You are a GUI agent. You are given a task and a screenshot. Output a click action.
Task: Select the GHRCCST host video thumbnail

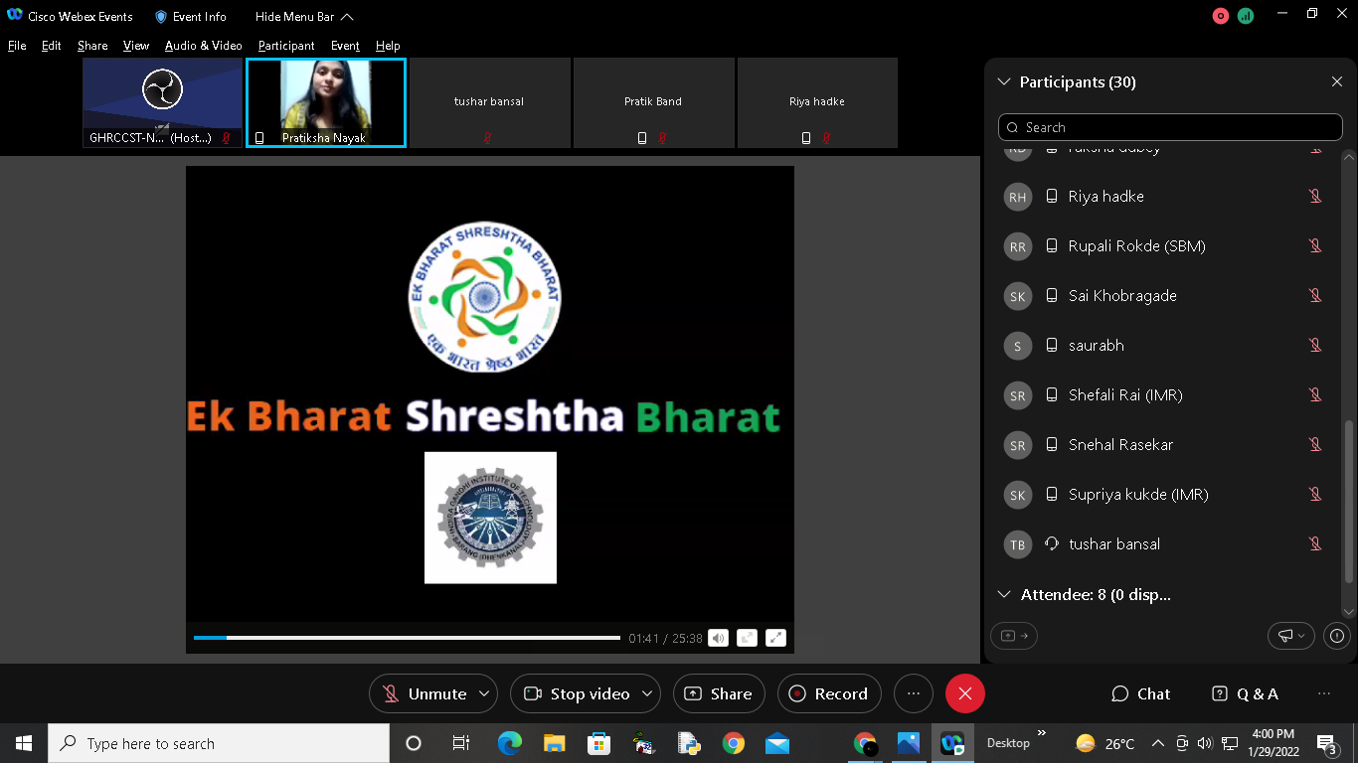click(x=163, y=102)
